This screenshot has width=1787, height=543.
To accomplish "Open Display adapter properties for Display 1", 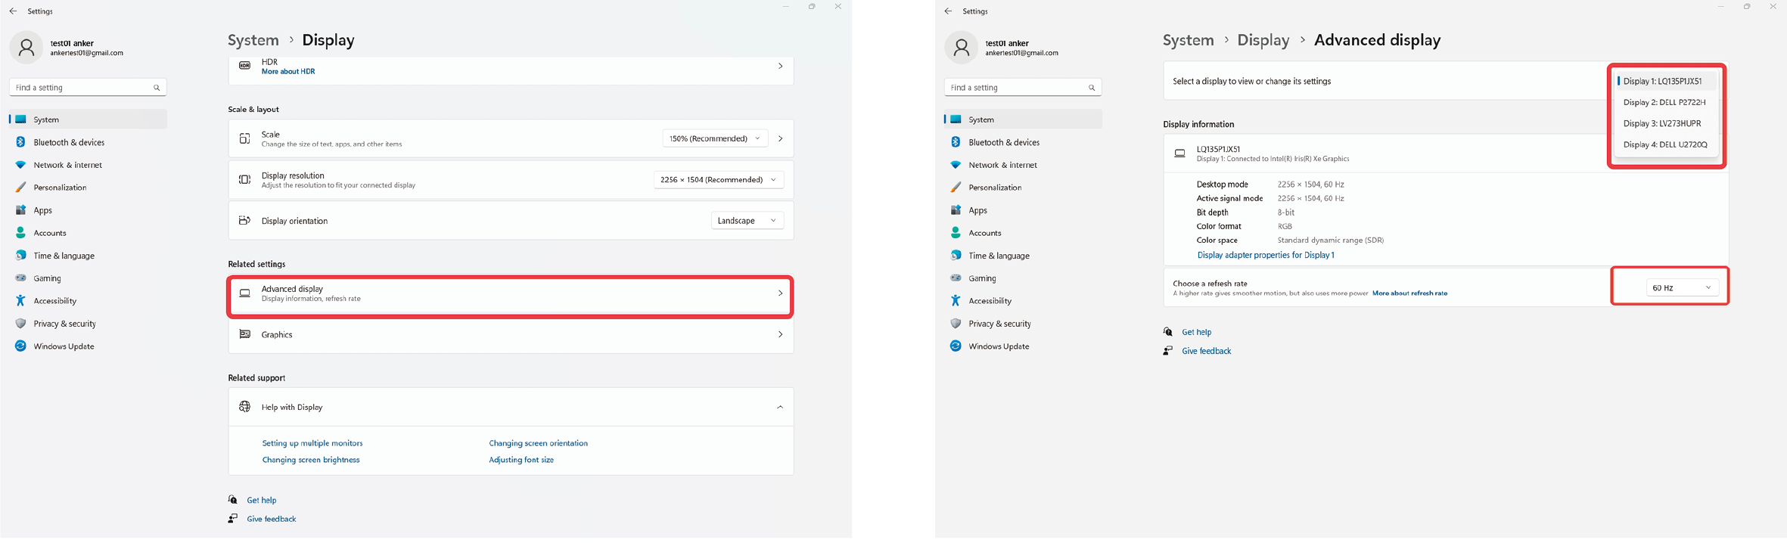I will click(1266, 256).
